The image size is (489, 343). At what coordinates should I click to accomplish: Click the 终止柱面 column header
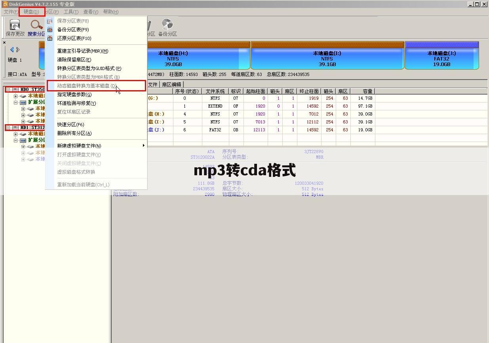pos(309,91)
